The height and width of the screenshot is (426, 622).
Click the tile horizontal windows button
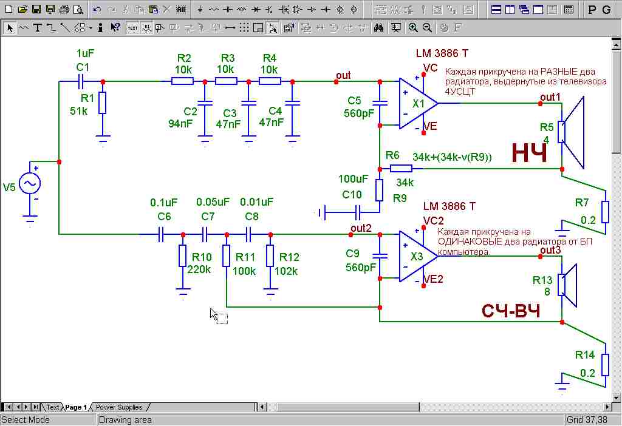(x=496, y=10)
